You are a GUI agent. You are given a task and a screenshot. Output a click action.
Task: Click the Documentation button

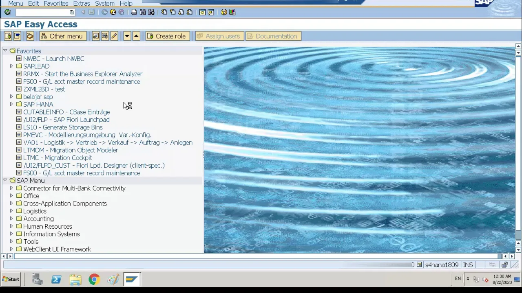273,36
